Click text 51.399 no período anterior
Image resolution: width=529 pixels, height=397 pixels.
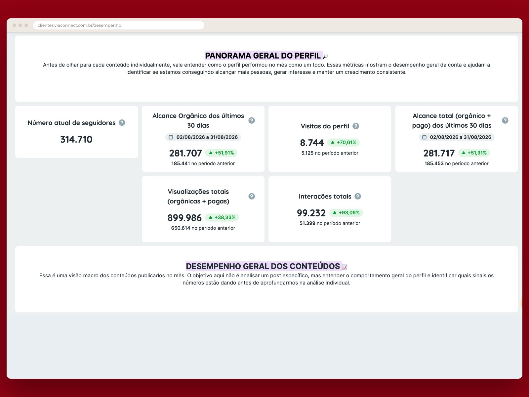330,223
